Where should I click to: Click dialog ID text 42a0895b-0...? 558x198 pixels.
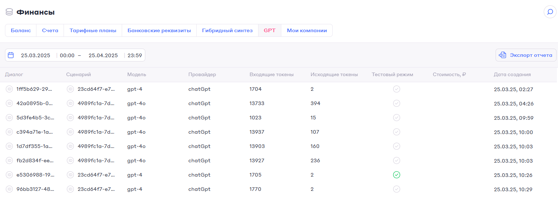tap(35, 103)
